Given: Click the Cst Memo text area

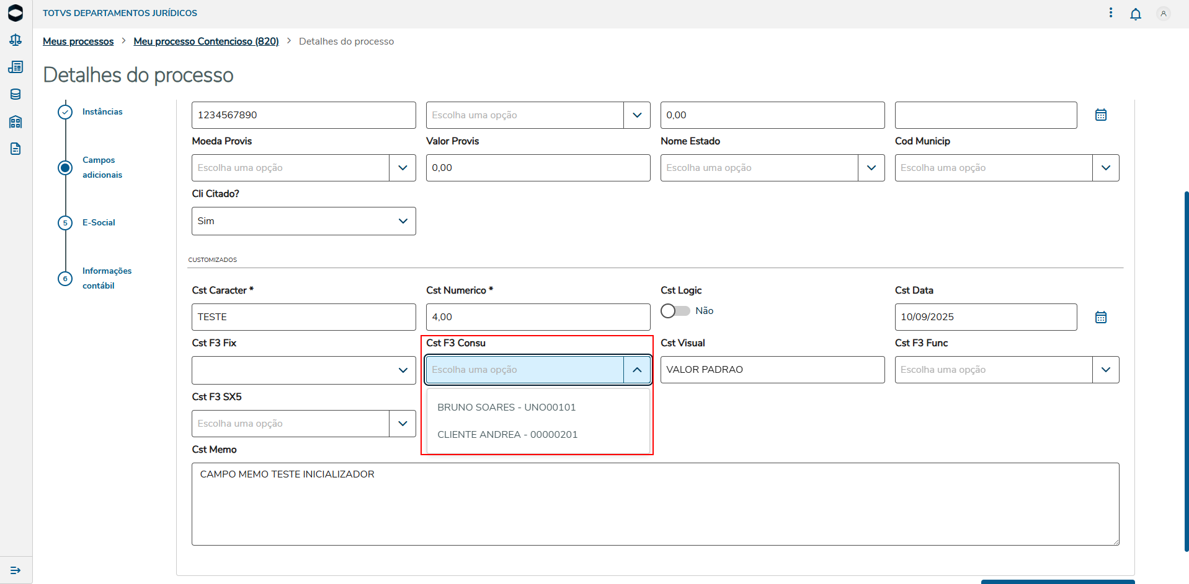Looking at the screenshot, I should click(x=655, y=504).
